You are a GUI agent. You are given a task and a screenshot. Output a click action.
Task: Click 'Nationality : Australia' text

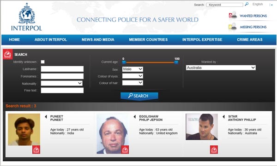point(242,133)
